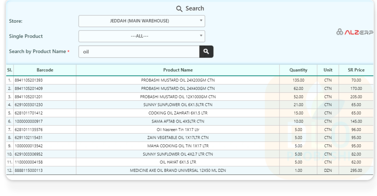This screenshot has width=377, height=196.
Task: Select MAHA COOKING OIL TIN 1X17 LTR
Action: pos(178,146)
